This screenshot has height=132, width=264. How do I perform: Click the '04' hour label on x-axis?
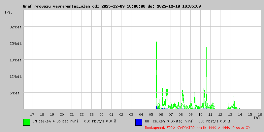[x=141, y=115]
